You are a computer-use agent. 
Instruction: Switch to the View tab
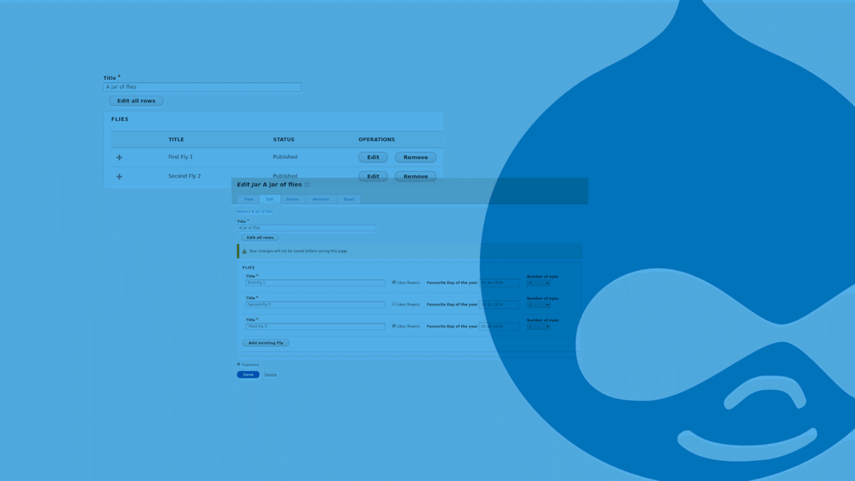[249, 200]
